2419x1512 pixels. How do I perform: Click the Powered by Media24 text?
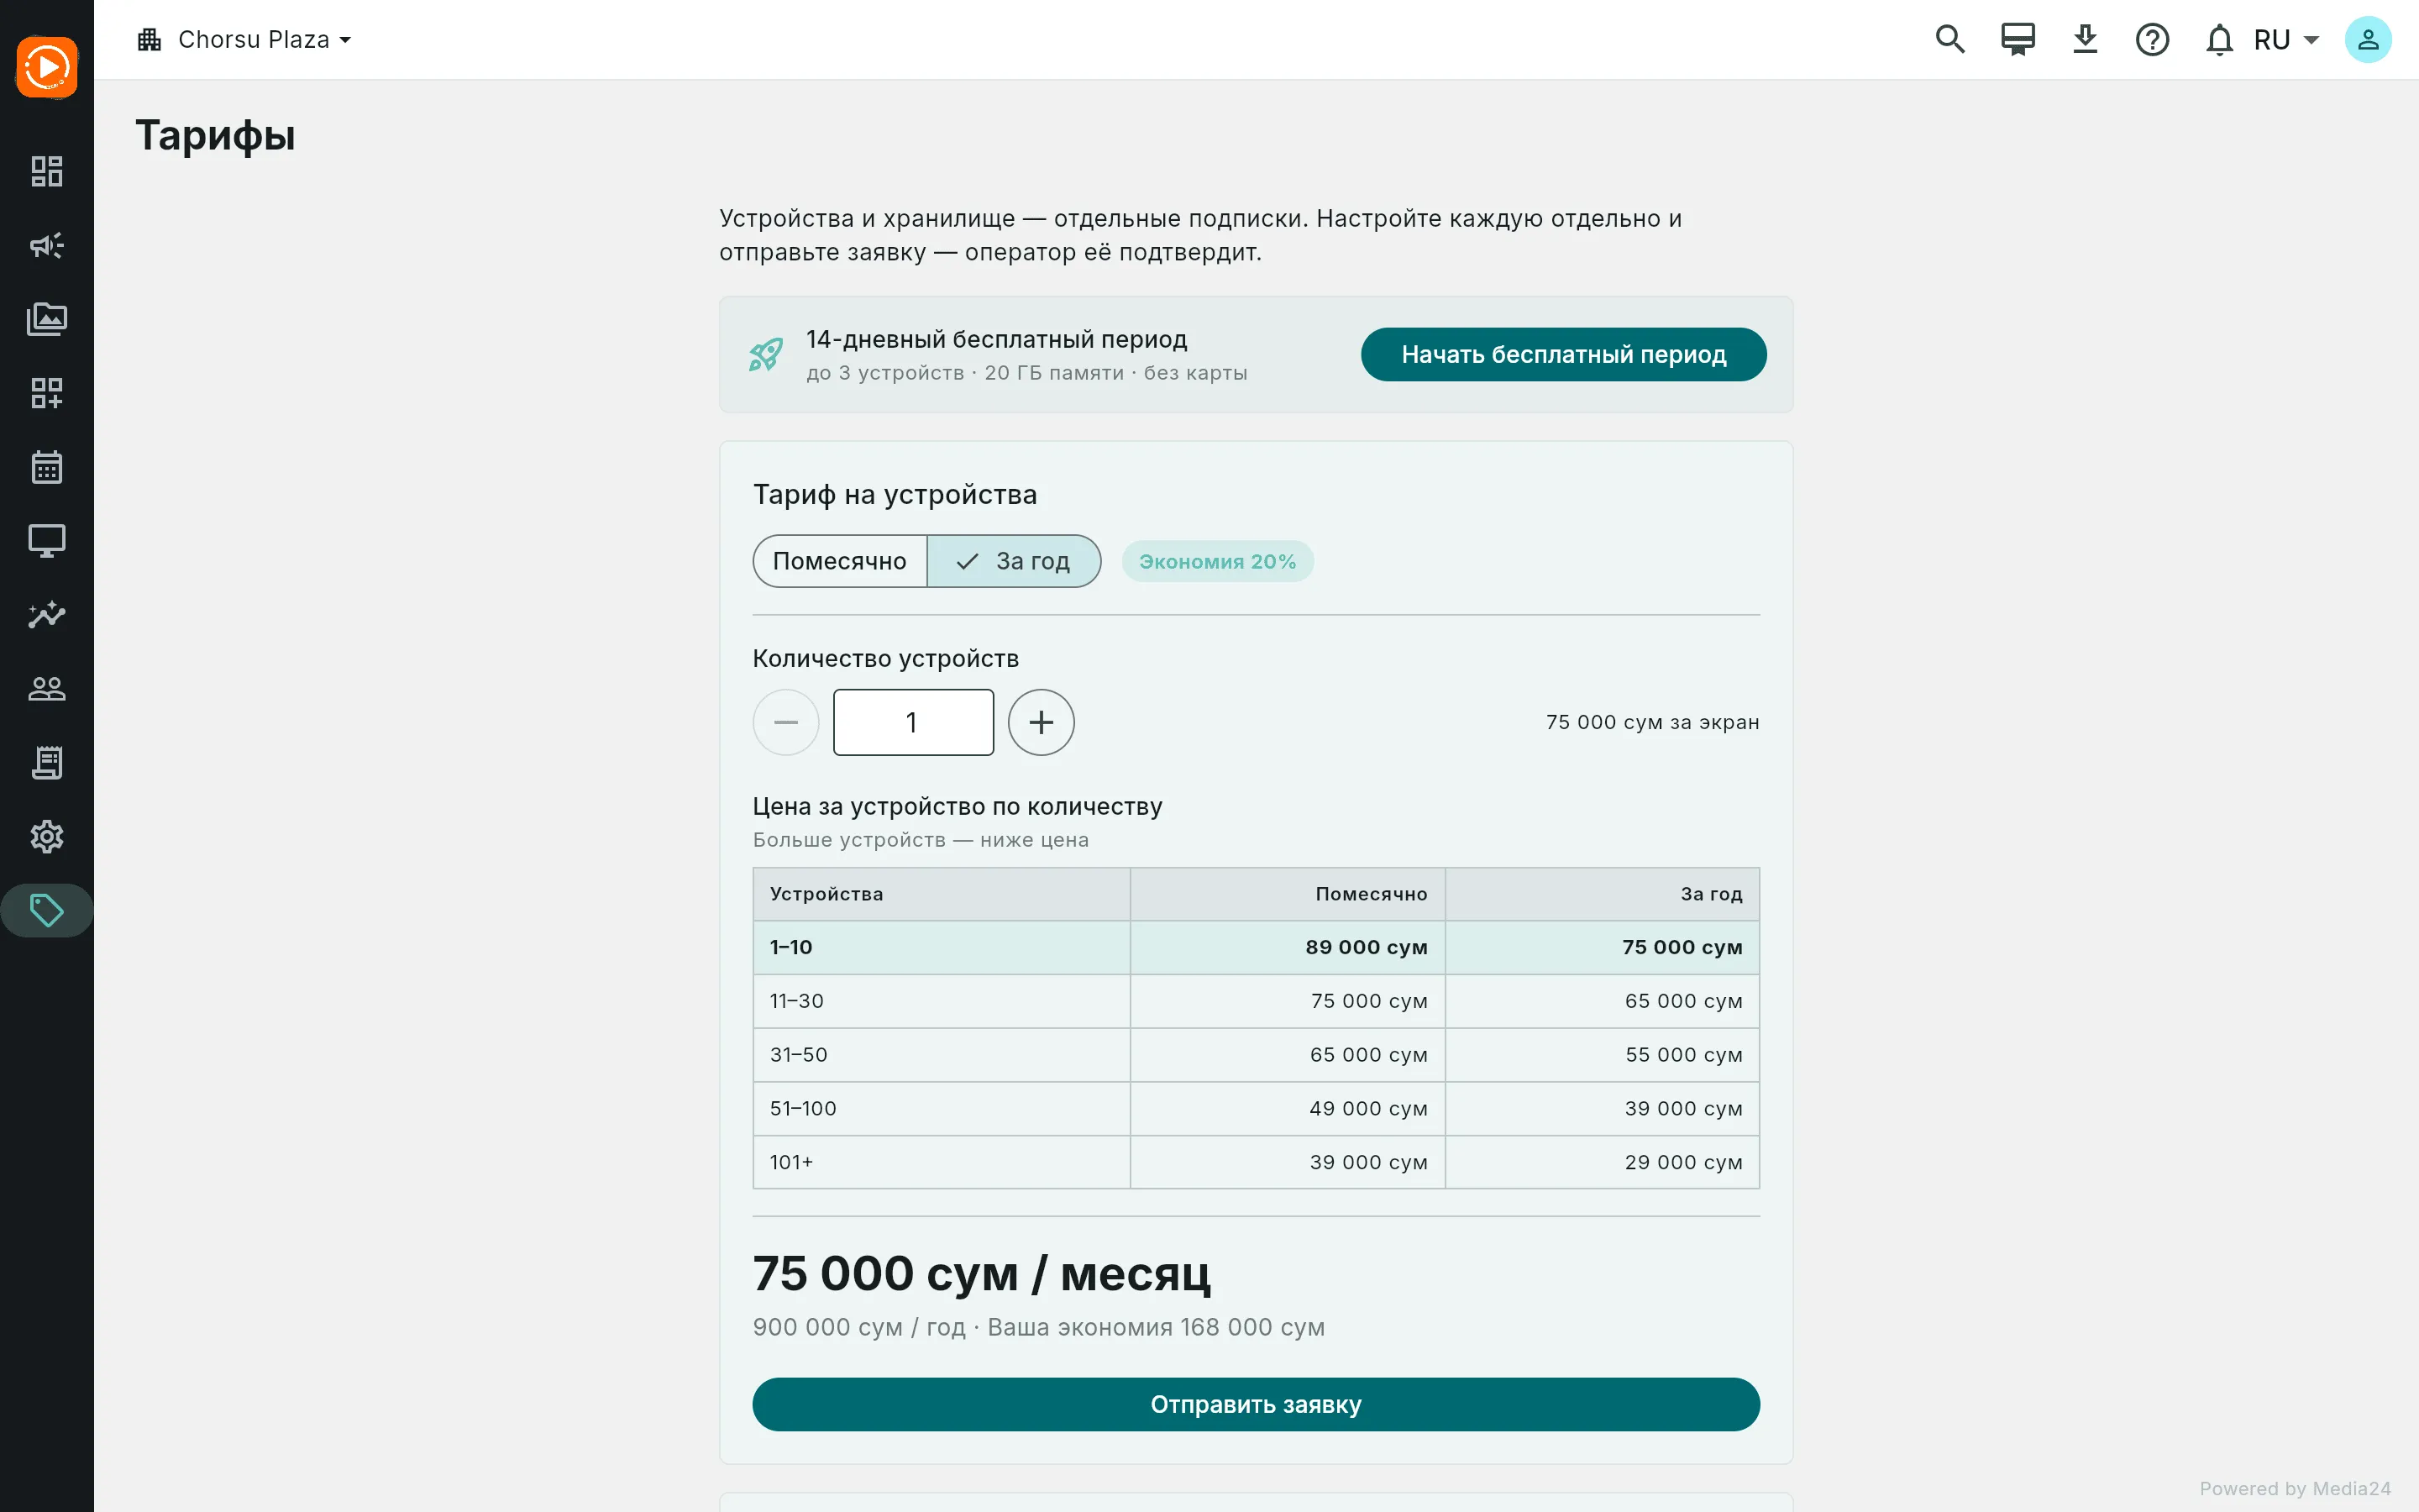pyautogui.click(x=2295, y=1488)
